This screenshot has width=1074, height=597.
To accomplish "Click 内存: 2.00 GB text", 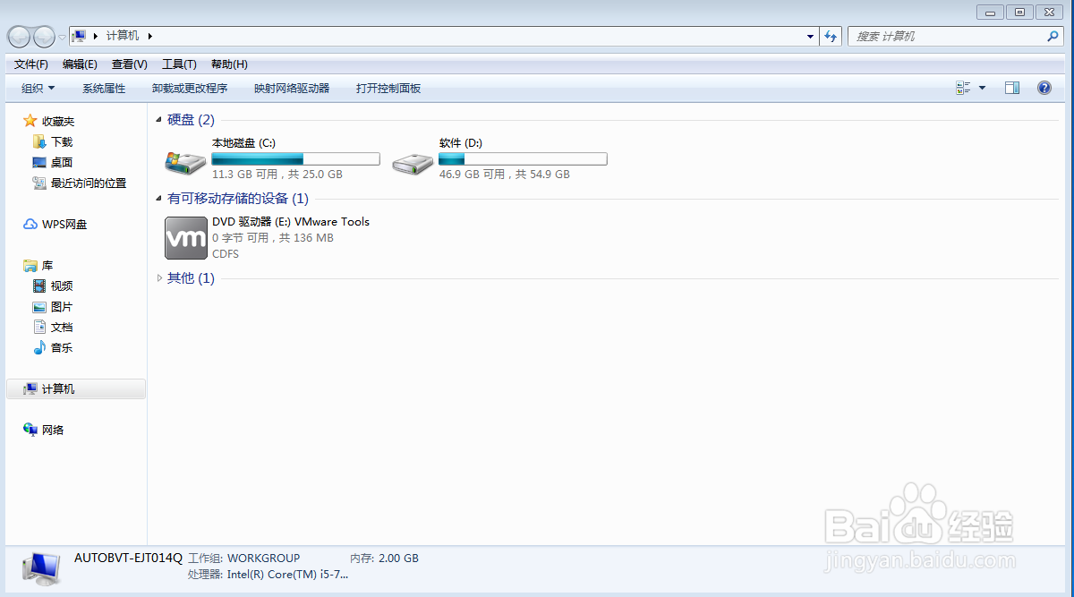I will click(384, 558).
